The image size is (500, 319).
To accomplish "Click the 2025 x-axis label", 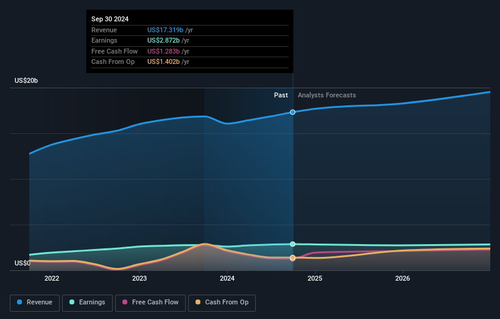I will (x=315, y=278).
